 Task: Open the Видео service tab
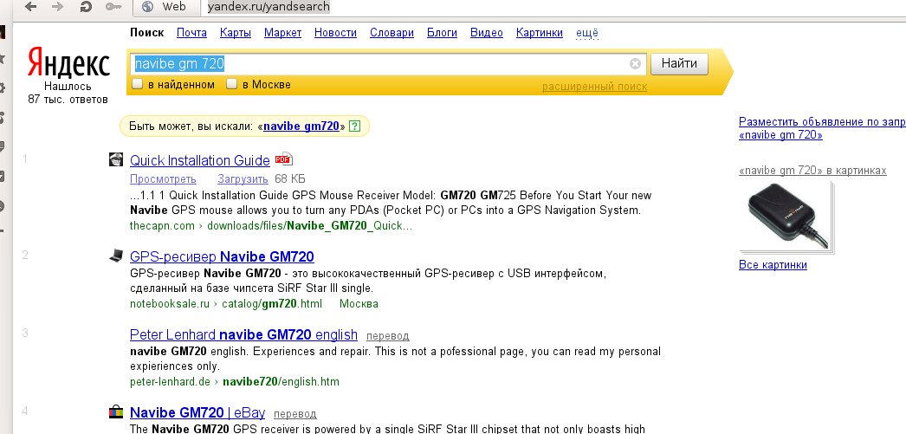(487, 33)
